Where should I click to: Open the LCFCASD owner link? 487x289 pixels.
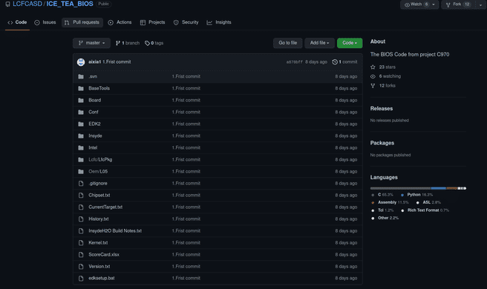pos(27,4)
